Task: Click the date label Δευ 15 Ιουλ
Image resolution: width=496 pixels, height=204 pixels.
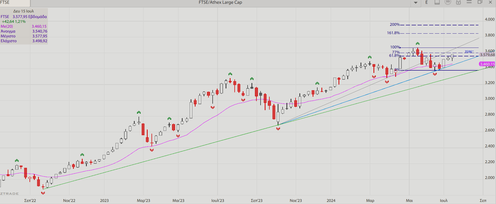Action: click(24, 11)
